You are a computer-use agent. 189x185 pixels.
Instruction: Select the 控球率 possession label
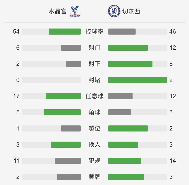94,32
